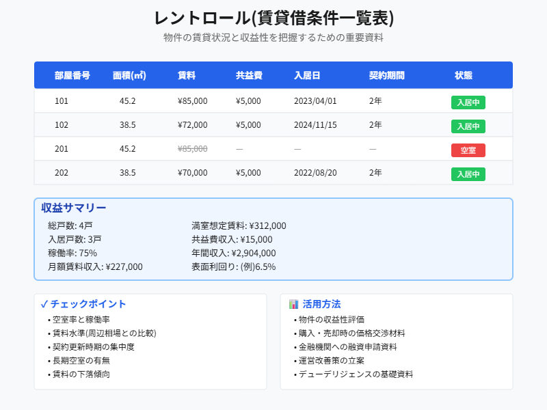Click the strikethrough rent ¥85,000 for room 201
The image size is (547, 410).
[x=192, y=149]
